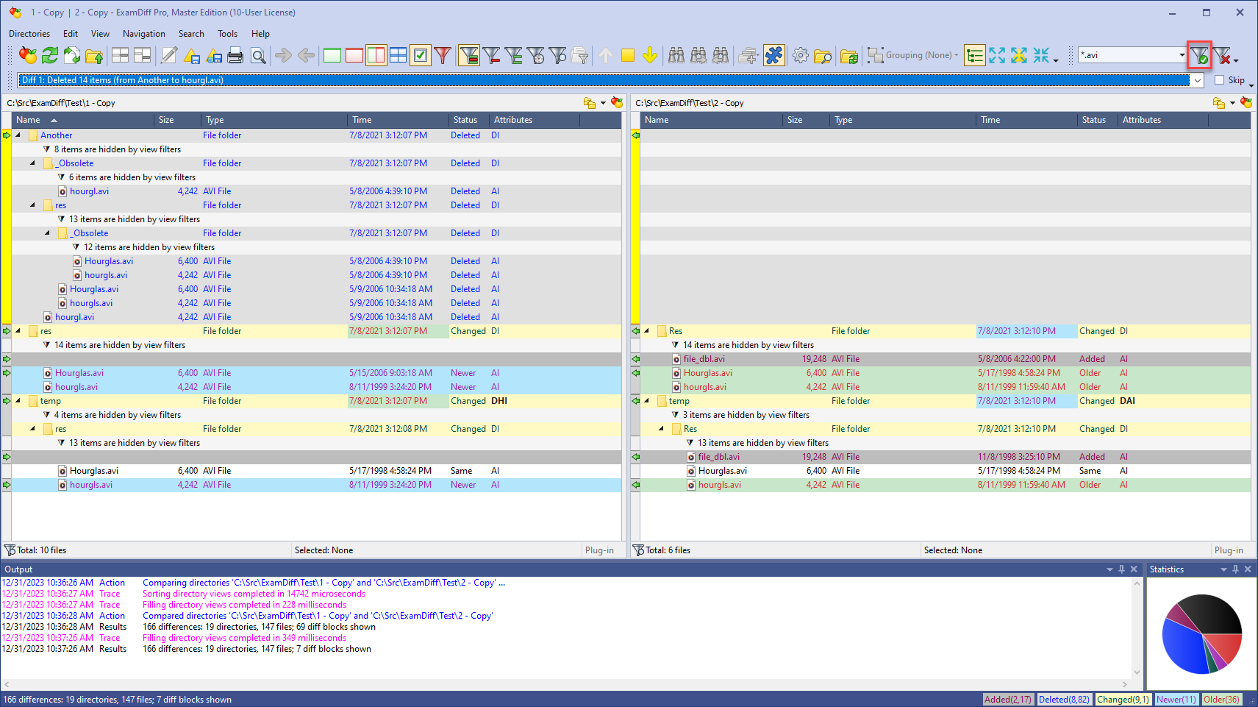
Task: Click the Print icon in toolbar
Action: point(235,55)
